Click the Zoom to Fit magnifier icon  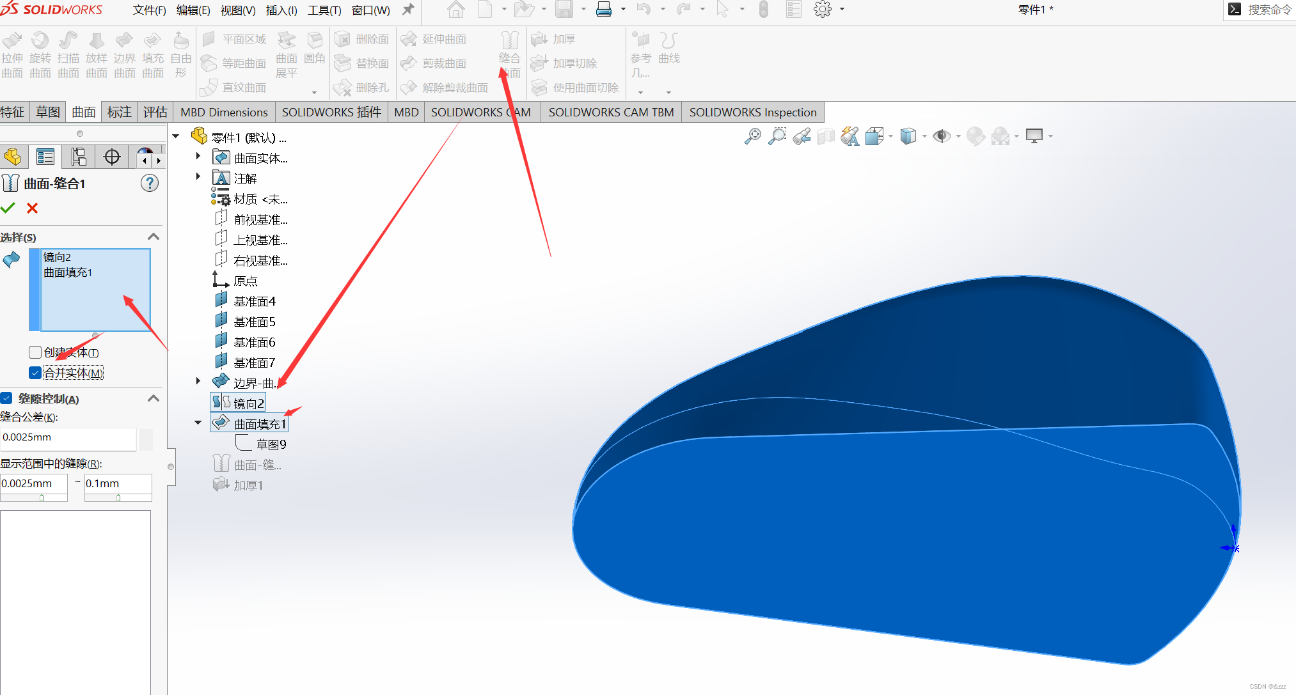(x=753, y=136)
